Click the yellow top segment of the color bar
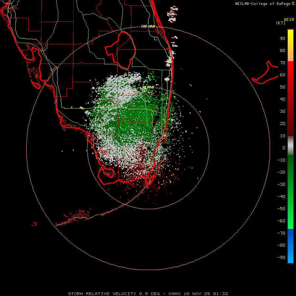This screenshot has width=296, height=296. 290,45
